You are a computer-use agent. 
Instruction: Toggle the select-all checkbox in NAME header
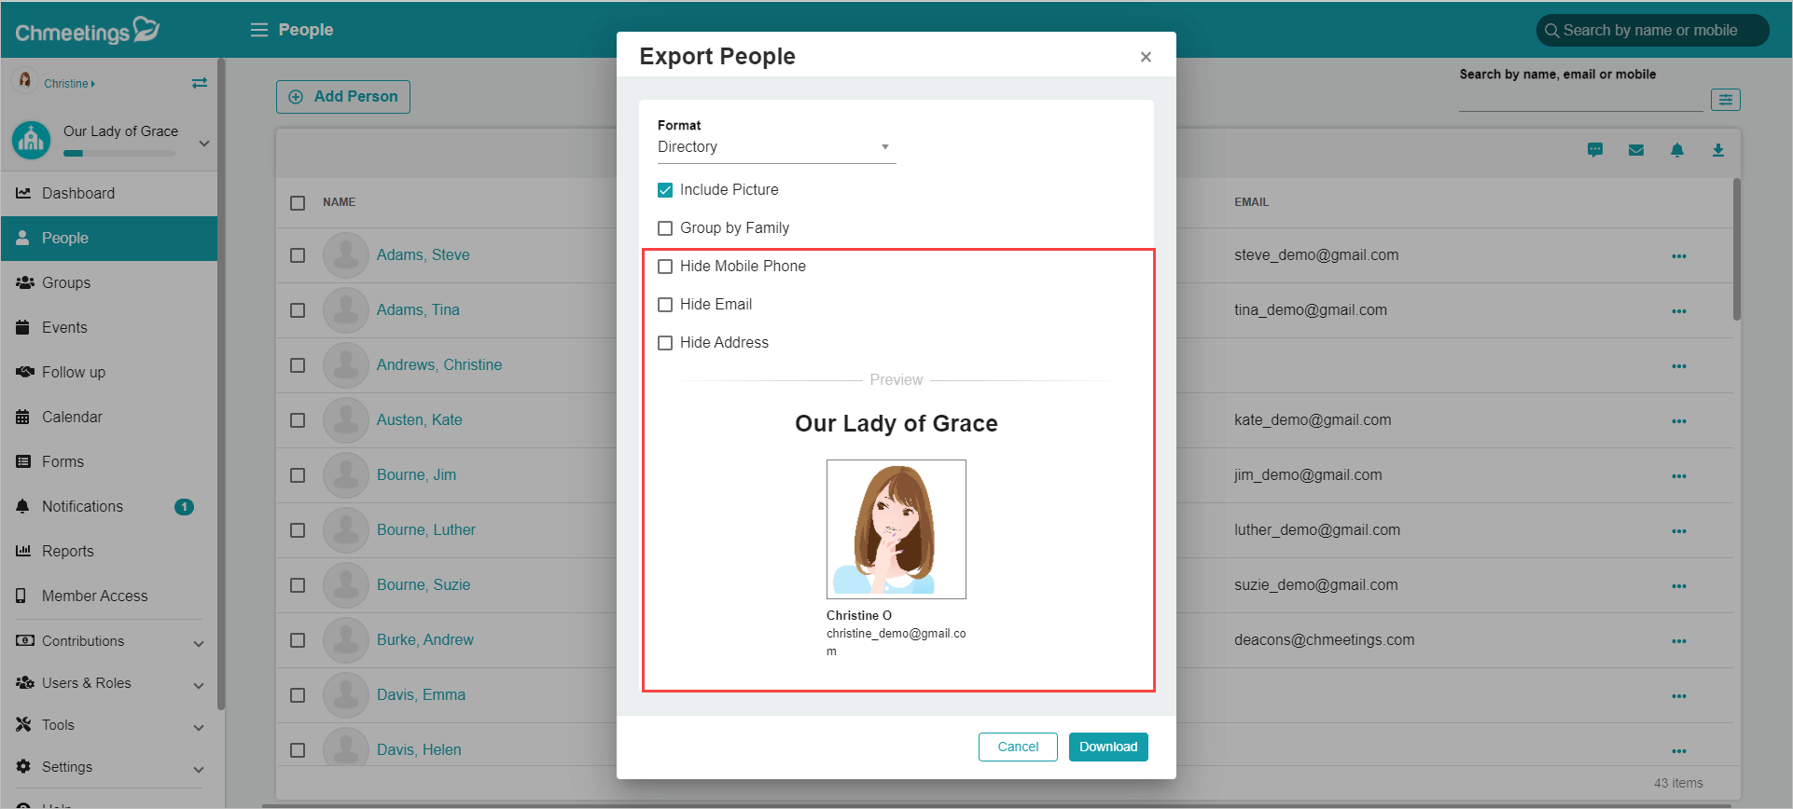click(x=298, y=203)
